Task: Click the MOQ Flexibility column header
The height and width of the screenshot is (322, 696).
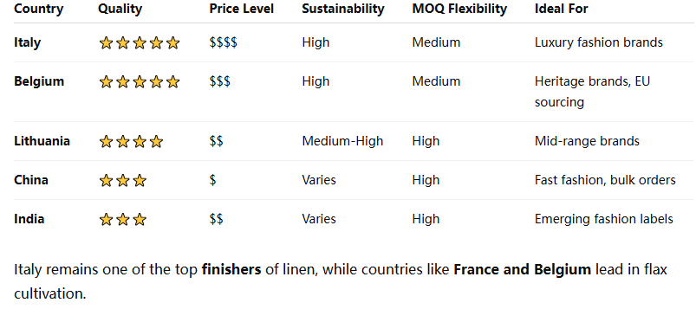Action: click(459, 9)
